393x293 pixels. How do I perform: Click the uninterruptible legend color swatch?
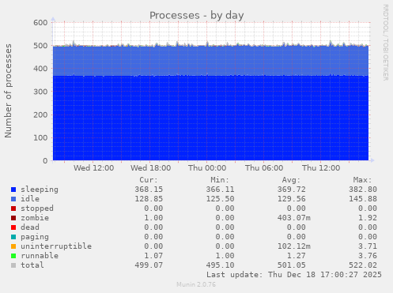click(x=13, y=246)
